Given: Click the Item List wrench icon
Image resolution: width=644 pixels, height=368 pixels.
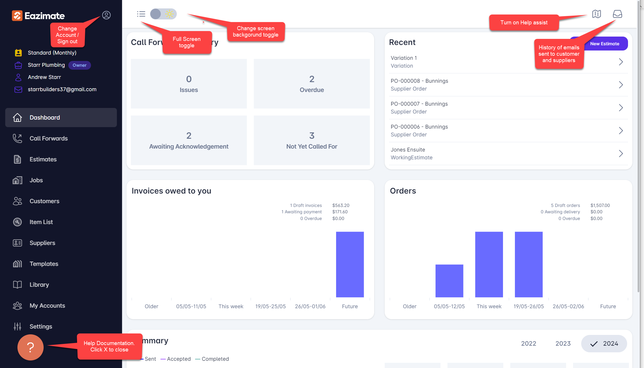Looking at the screenshot, I should [17, 222].
